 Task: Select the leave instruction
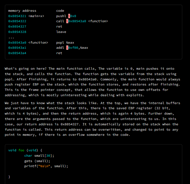pos(61,32)
